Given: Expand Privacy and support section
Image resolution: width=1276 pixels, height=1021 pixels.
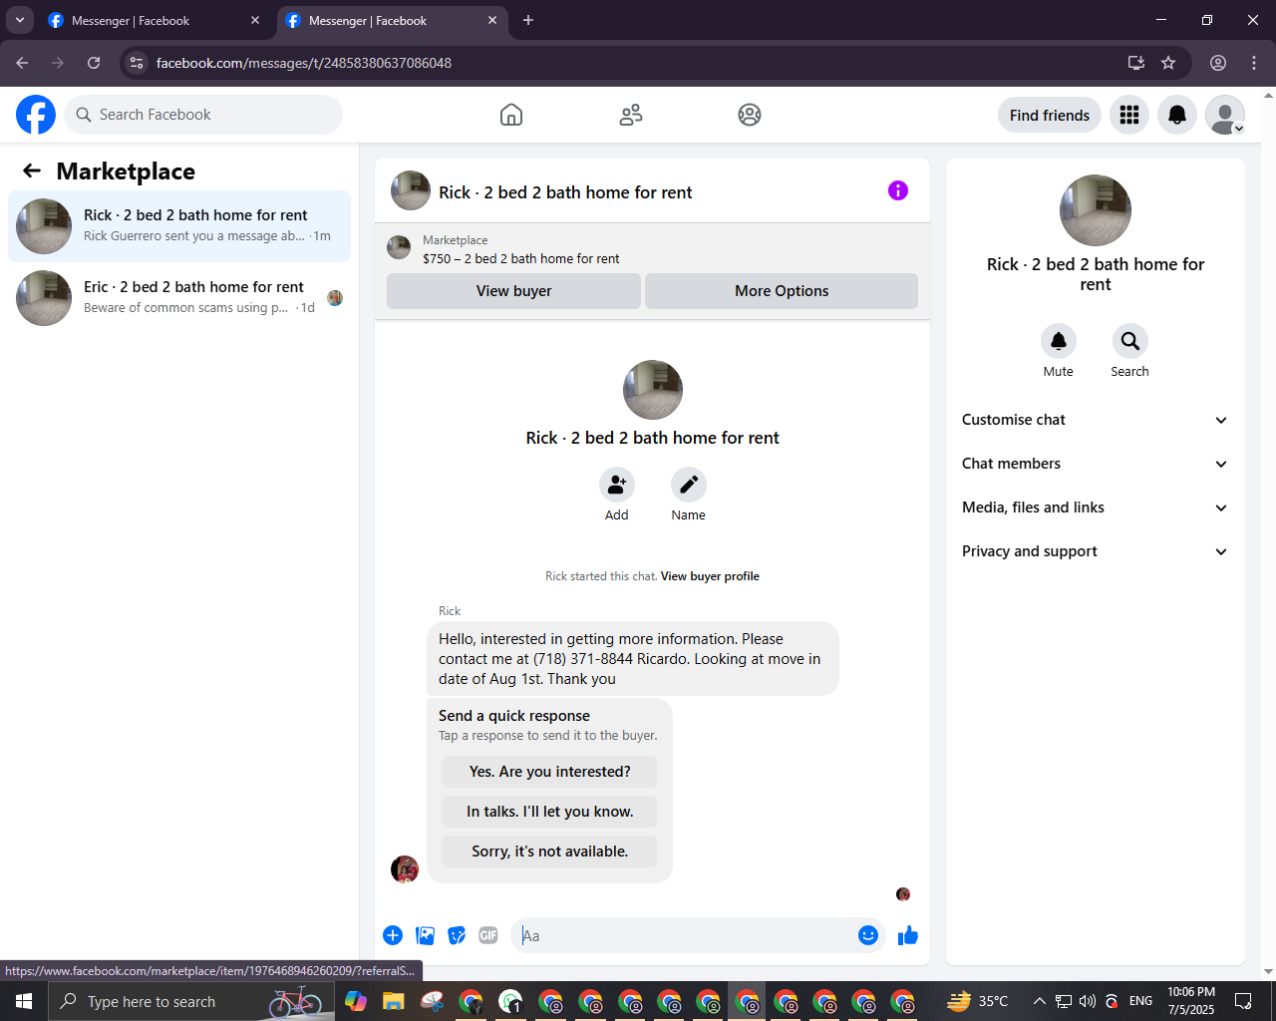Looking at the screenshot, I should pyautogui.click(x=1095, y=551).
